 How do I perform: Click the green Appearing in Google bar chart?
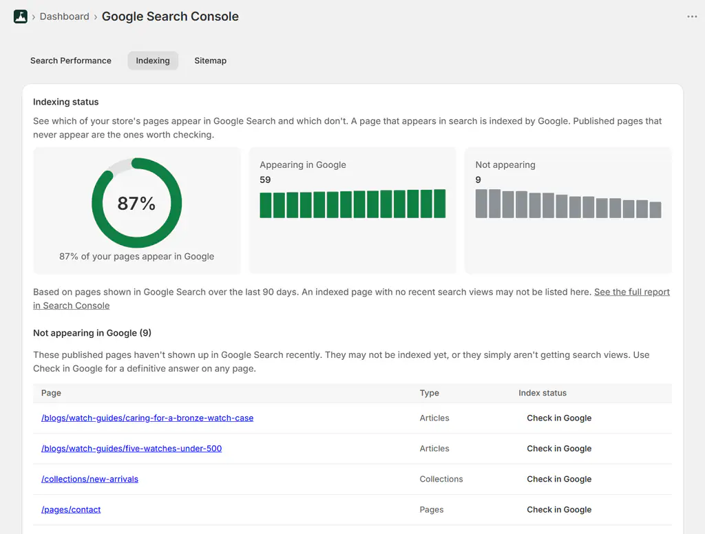(352, 204)
